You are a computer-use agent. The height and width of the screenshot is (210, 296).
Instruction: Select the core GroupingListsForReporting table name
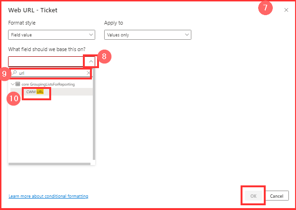pos(48,84)
